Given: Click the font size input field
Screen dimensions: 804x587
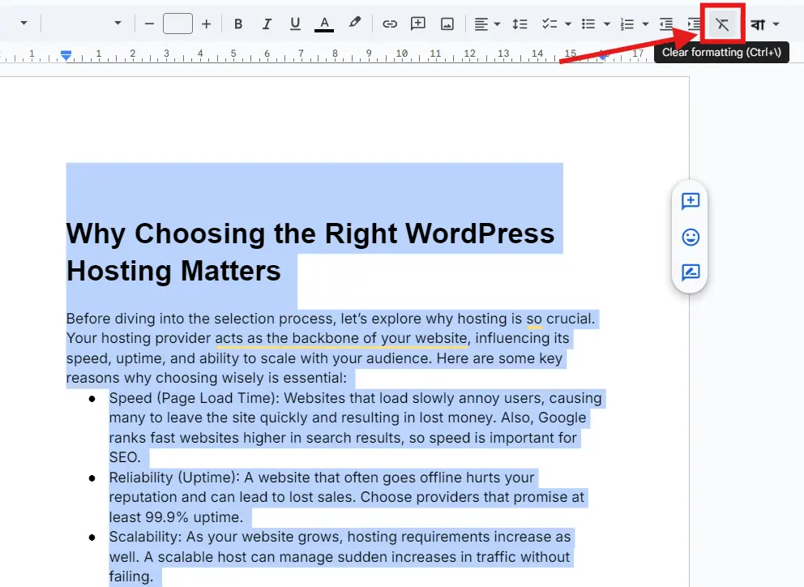Looking at the screenshot, I should pos(177,24).
